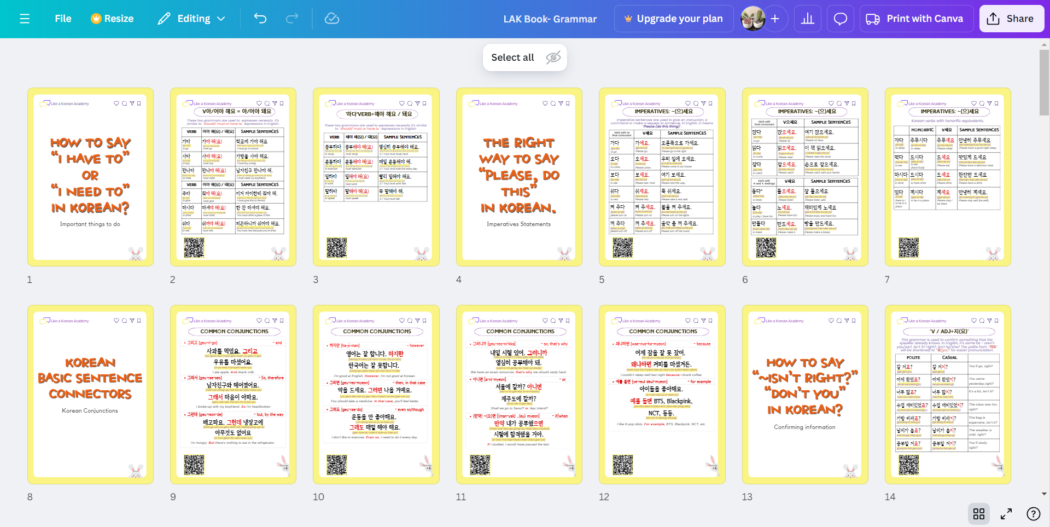
Task: Select page 9 Common Conjunctions thumbnail
Action: pos(234,395)
